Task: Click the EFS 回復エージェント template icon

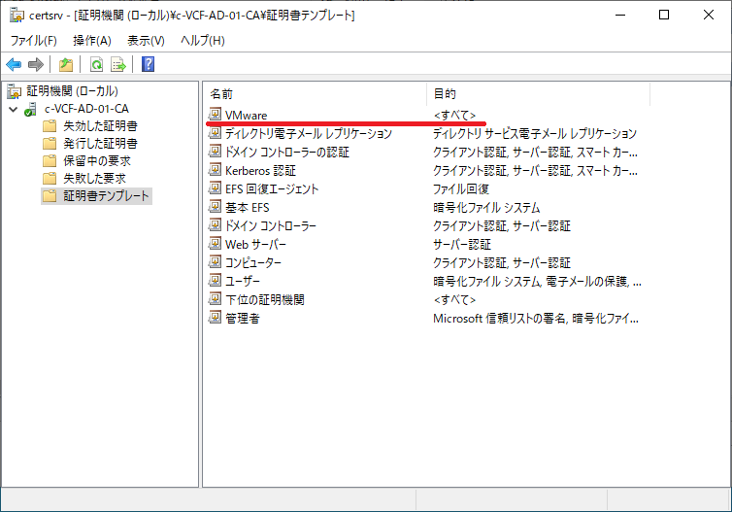Action: coord(215,188)
